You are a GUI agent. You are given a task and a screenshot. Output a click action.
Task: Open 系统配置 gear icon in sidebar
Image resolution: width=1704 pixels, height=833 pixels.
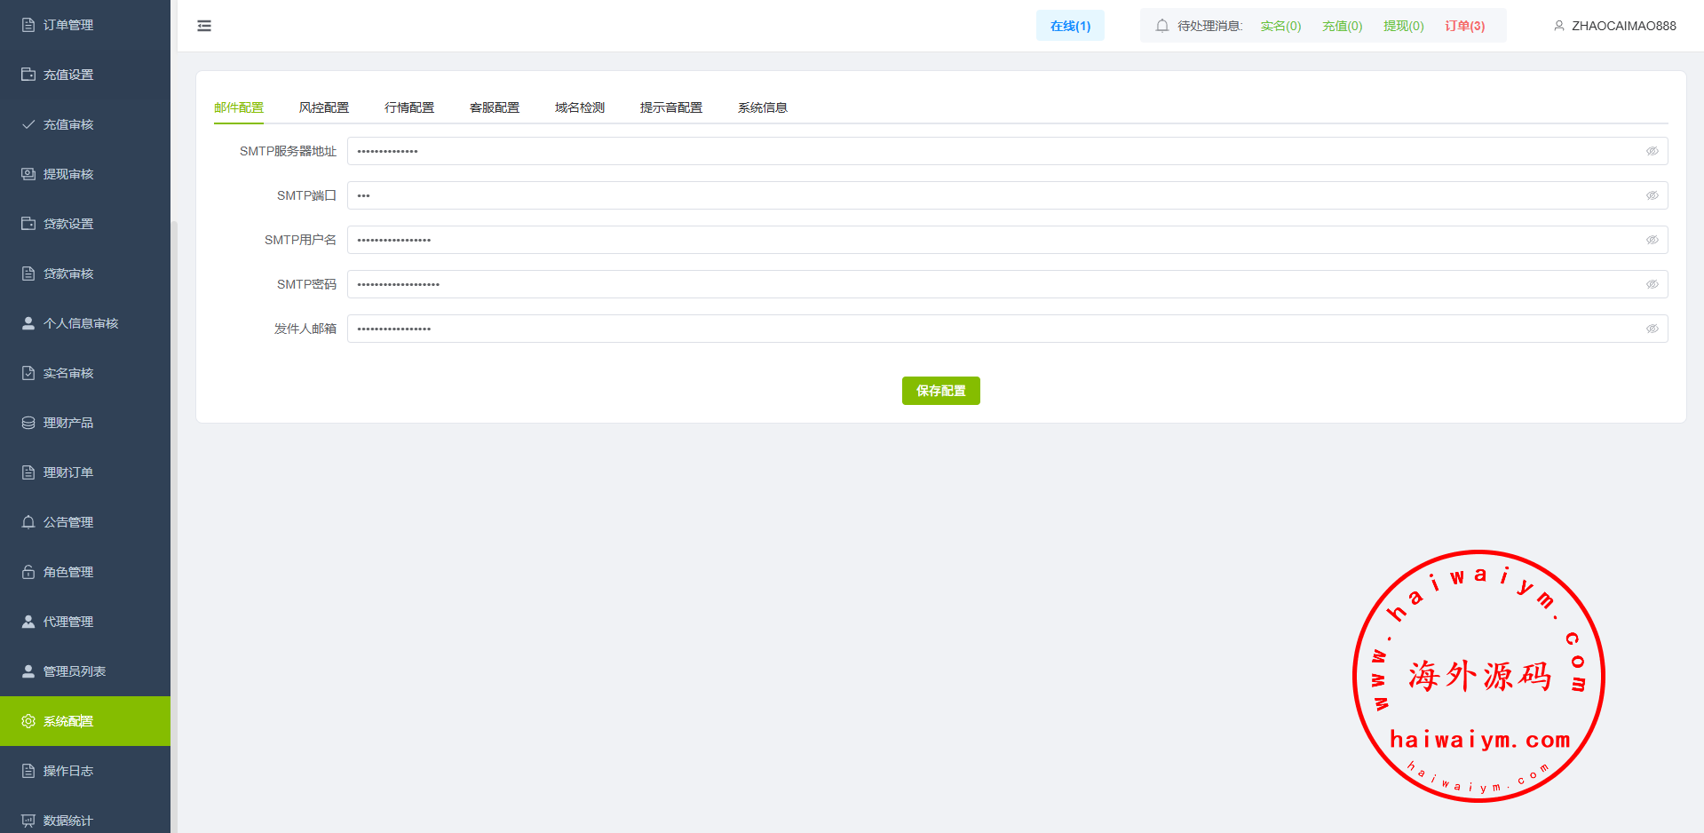pyautogui.click(x=28, y=721)
